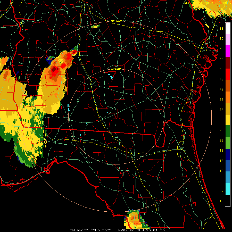Click the white swatch in the color scale

coord(228,28)
